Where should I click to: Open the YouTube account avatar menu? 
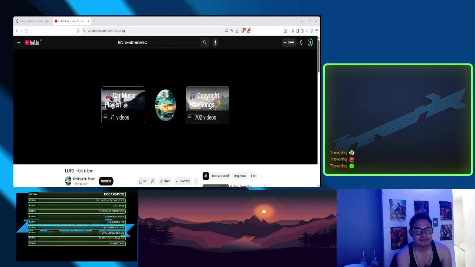tap(310, 43)
